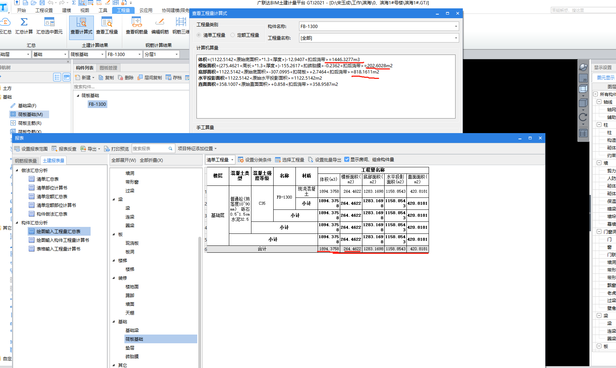616x368 pixels.
Task: Click the 汇总计算 sigma icon
Action: 24,22
